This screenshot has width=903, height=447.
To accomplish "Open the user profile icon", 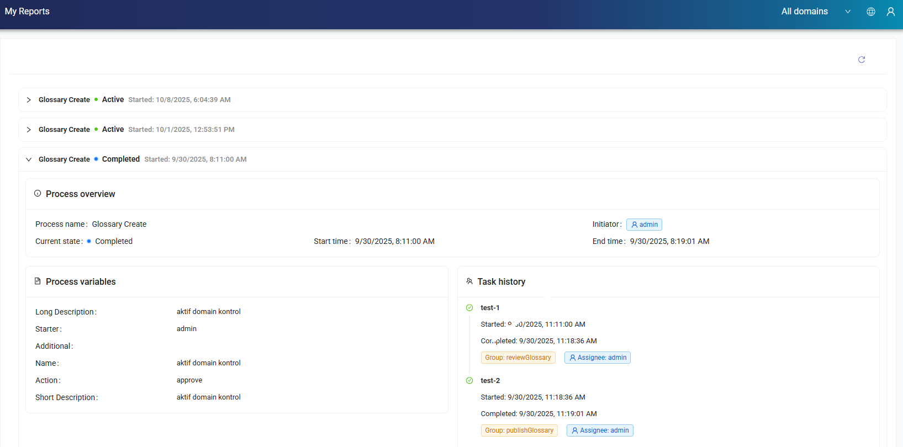I will pyautogui.click(x=890, y=12).
